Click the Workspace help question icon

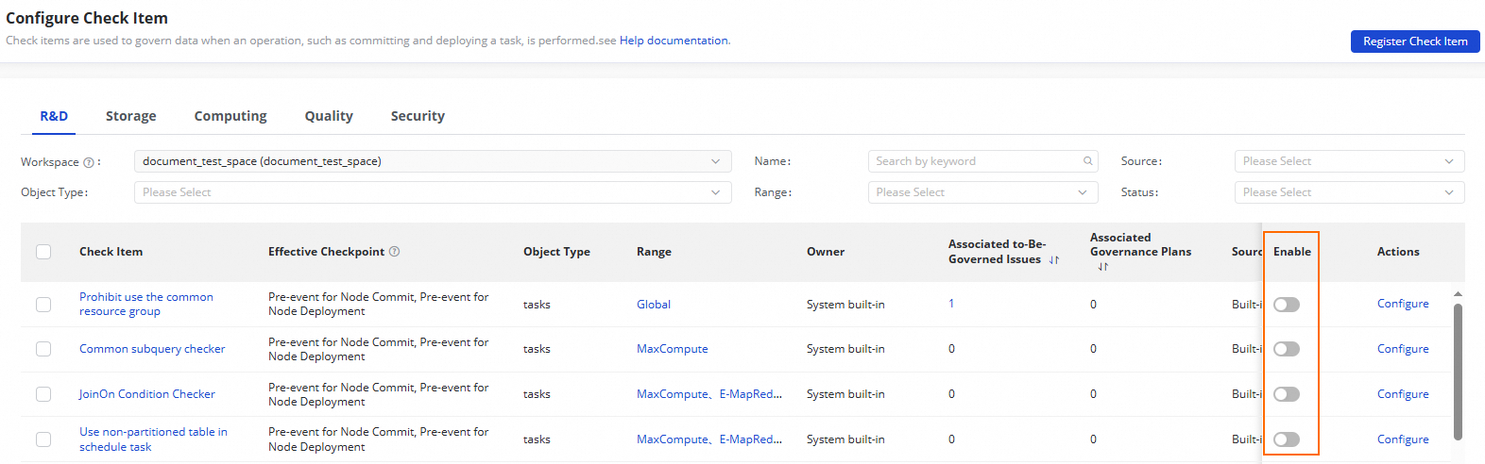point(89,162)
